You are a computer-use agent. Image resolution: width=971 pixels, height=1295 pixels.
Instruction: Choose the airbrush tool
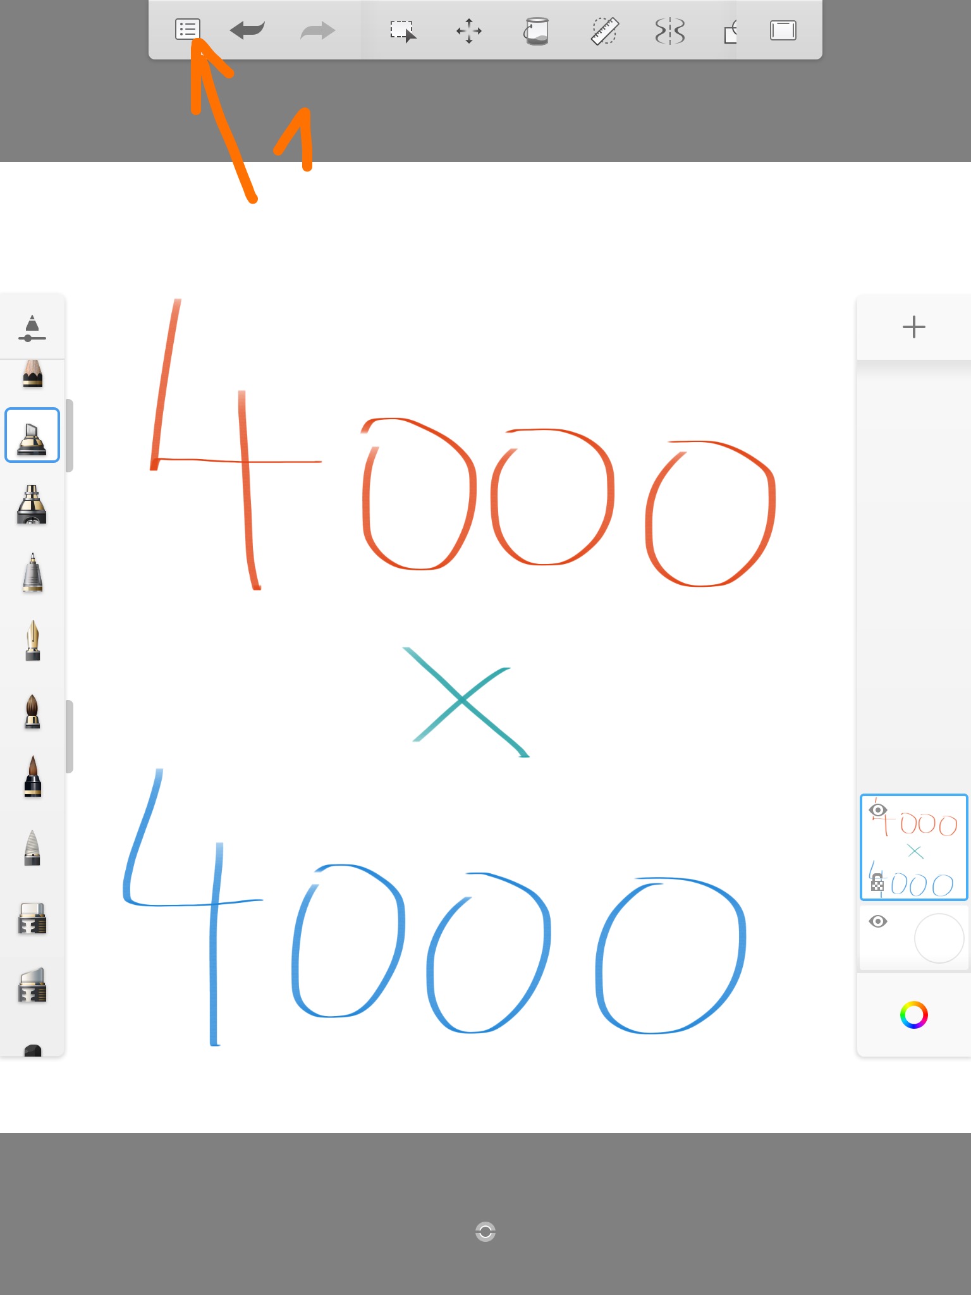click(32, 505)
